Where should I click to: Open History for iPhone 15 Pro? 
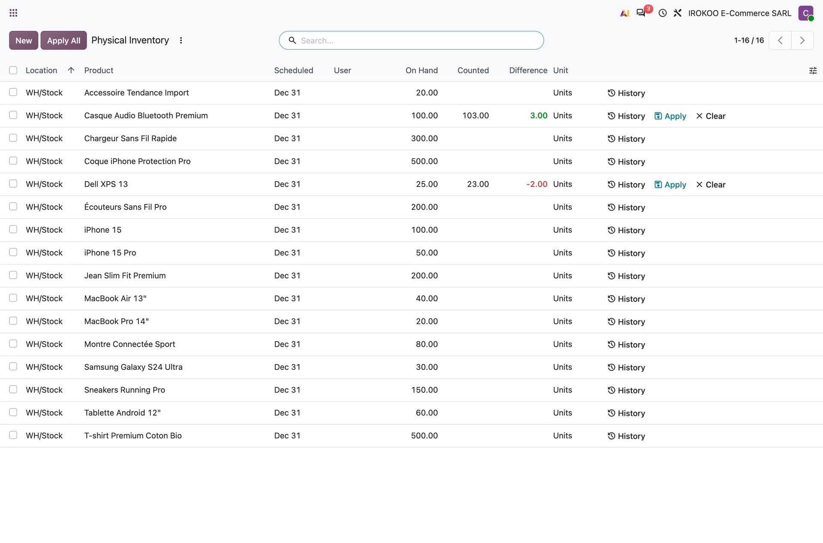[626, 253]
